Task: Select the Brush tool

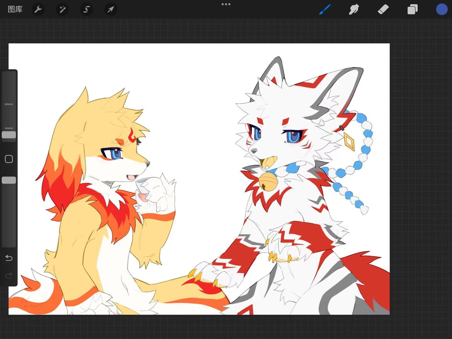Action: pos(325,9)
